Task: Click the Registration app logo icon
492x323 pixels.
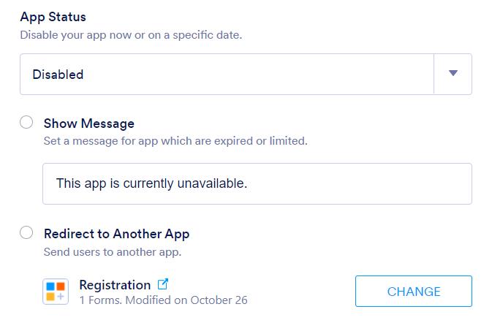Action: click(56, 292)
